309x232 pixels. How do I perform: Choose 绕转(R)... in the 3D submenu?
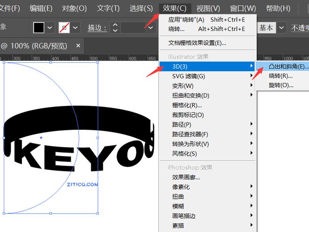(281, 76)
